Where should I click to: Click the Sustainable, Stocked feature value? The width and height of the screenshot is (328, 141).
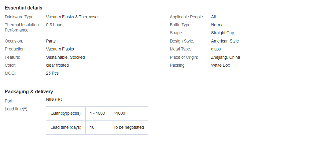click(65, 57)
